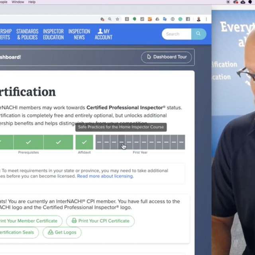The height and width of the screenshot is (255, 255).
Task: Click the search magnifier button
Action: point(198,34)
